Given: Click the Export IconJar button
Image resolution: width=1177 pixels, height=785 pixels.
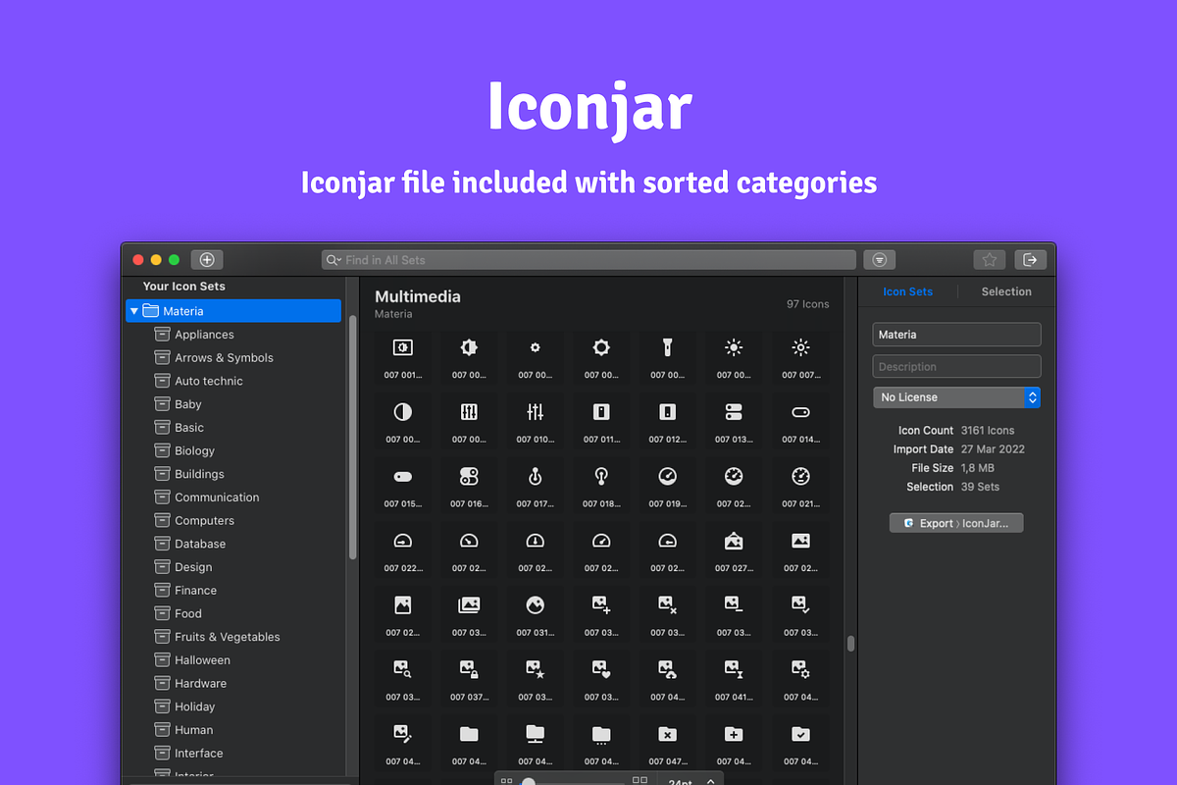Looking at the screenshot, I should tap(956, 523).
